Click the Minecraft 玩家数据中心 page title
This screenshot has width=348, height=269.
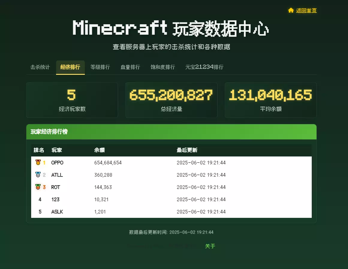click(171, 28)
